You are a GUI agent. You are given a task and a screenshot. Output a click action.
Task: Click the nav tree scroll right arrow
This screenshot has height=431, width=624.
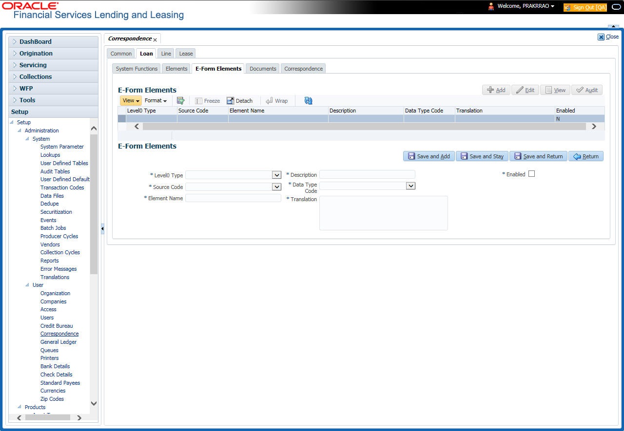coord(79,417)
